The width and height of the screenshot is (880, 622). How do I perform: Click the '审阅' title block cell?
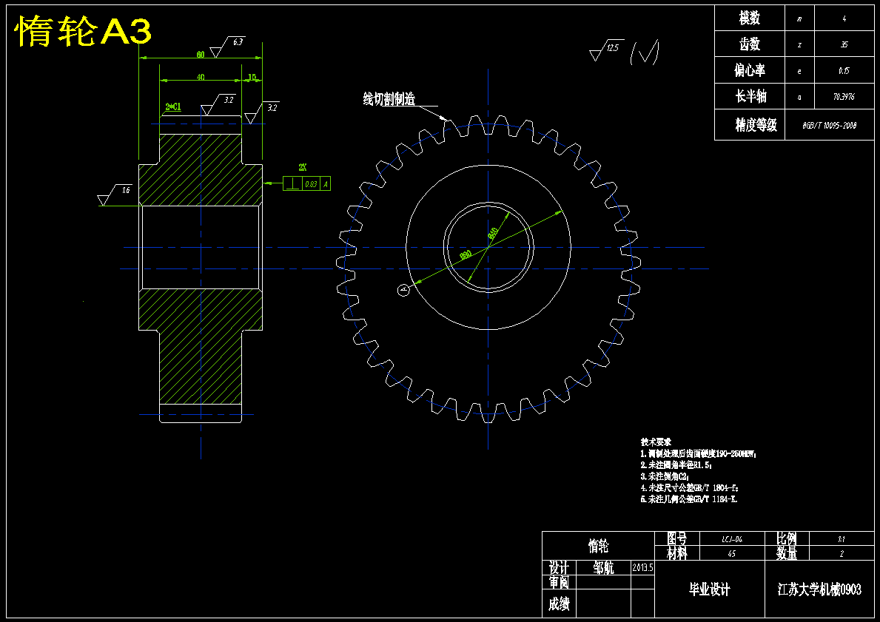click(x=559, y=582)
